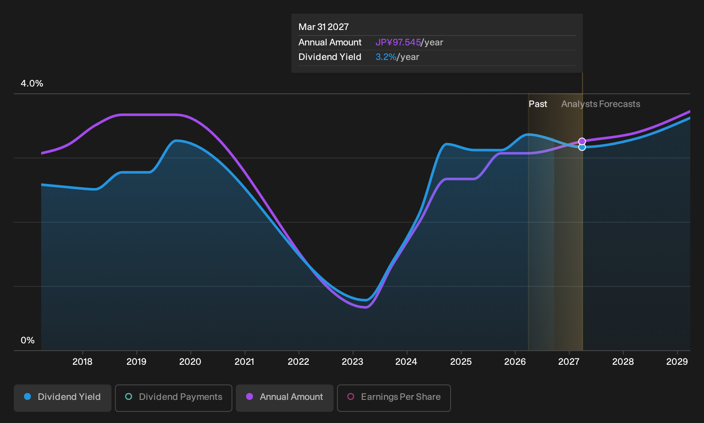This screenshot has width=704, height=423.
Task: Click the Past region label
Action: [538, 104]
